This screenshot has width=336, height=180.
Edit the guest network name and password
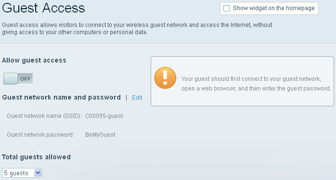point(137,98)
